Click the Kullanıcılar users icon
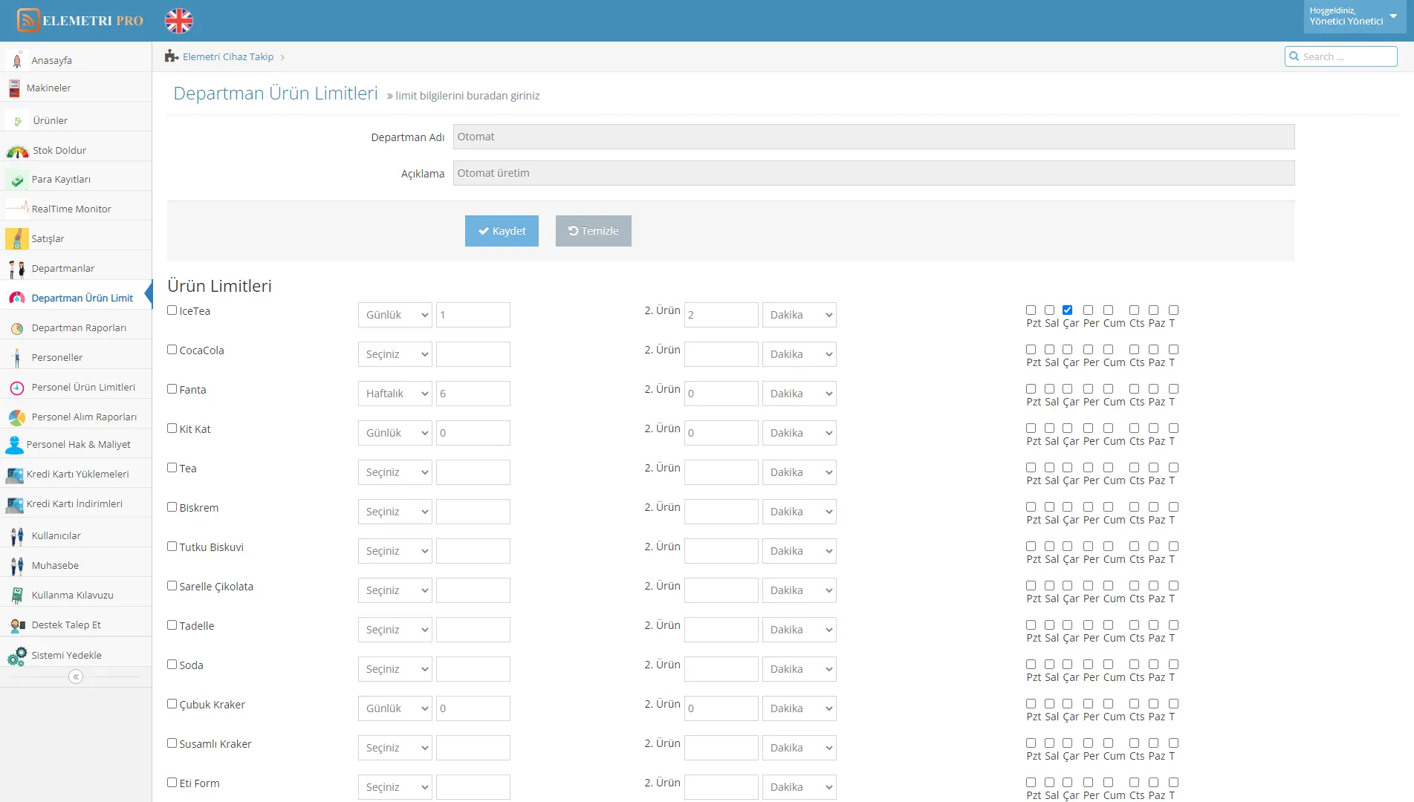This screenshot has height=802, width=1414. coord(17,536)
